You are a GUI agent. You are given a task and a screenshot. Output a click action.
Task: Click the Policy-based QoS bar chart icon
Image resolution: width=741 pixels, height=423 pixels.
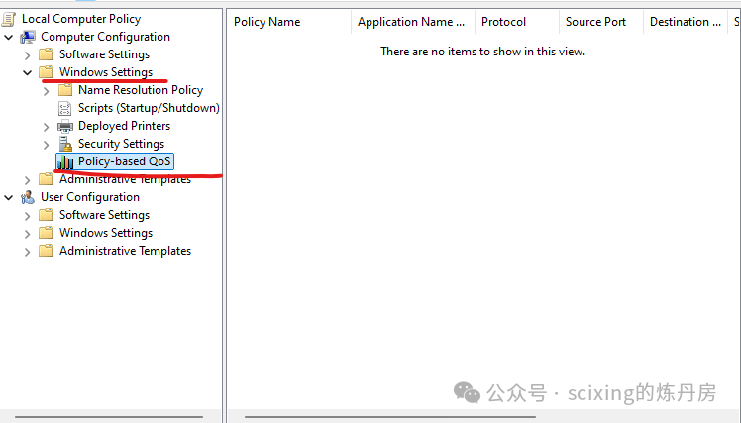pyautogui.click(x=65, y=161)
